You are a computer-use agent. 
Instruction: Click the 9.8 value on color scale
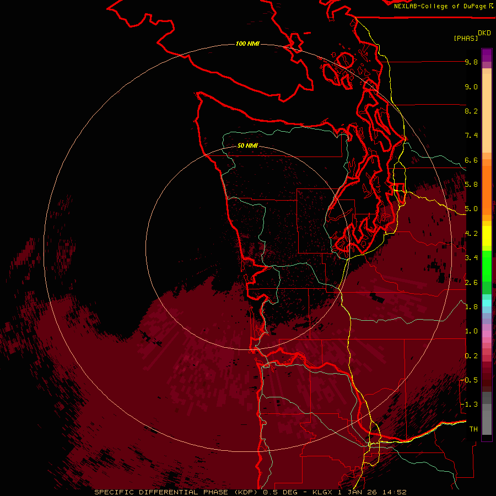point(471,62)
